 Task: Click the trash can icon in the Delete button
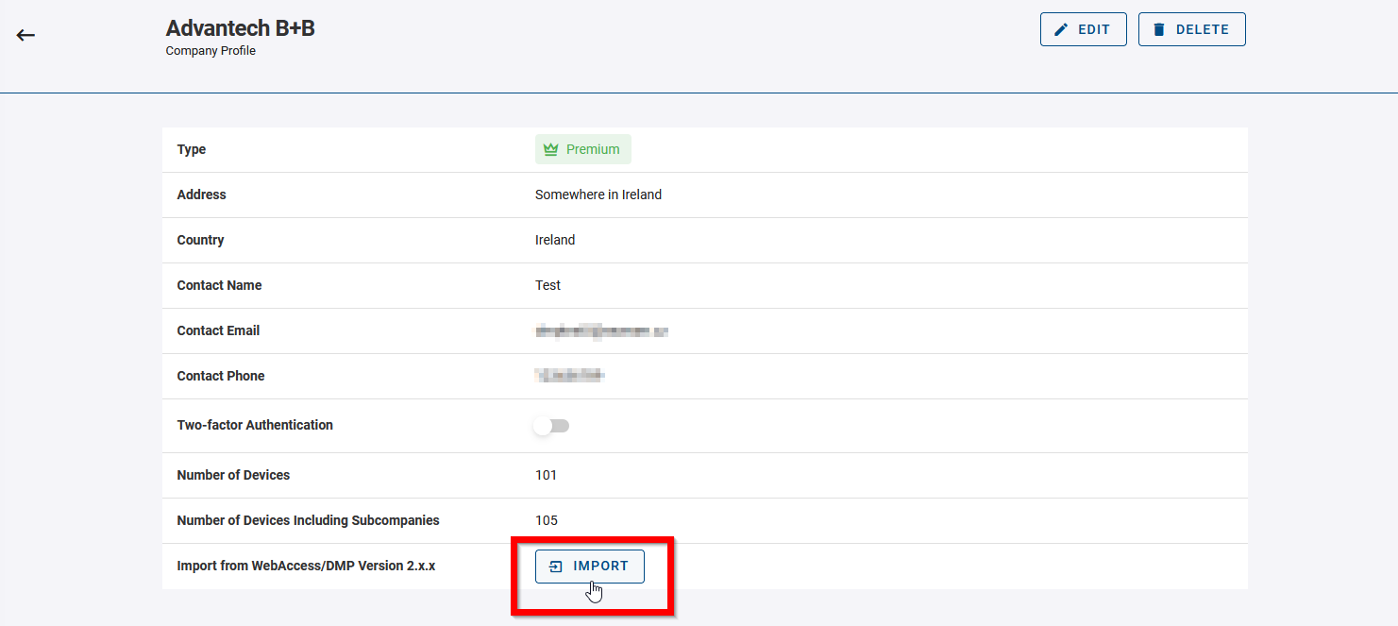click(x=1159, y=29)
